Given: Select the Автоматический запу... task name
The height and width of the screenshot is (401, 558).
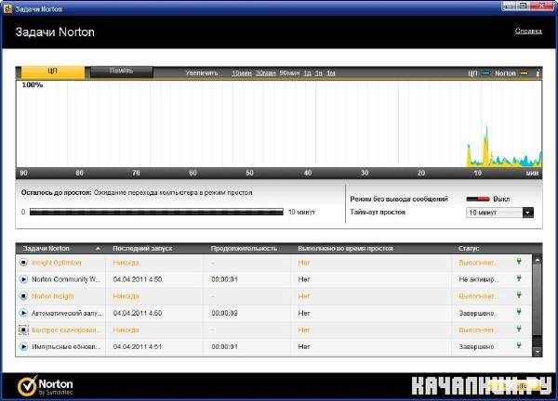Looking at the screenshot, I should (67, 313).
